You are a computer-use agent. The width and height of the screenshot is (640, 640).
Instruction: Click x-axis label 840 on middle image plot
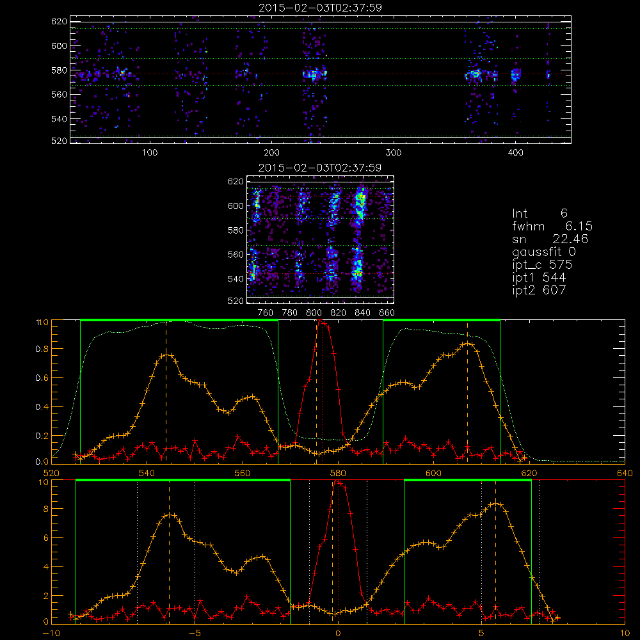click(362, 313)
